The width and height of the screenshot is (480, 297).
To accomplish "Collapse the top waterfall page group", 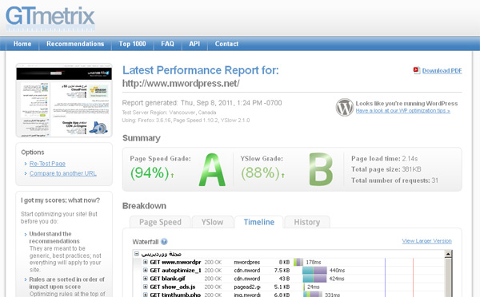I will coord(137,254).
